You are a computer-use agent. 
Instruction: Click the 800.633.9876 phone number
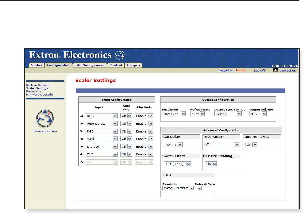285,66
